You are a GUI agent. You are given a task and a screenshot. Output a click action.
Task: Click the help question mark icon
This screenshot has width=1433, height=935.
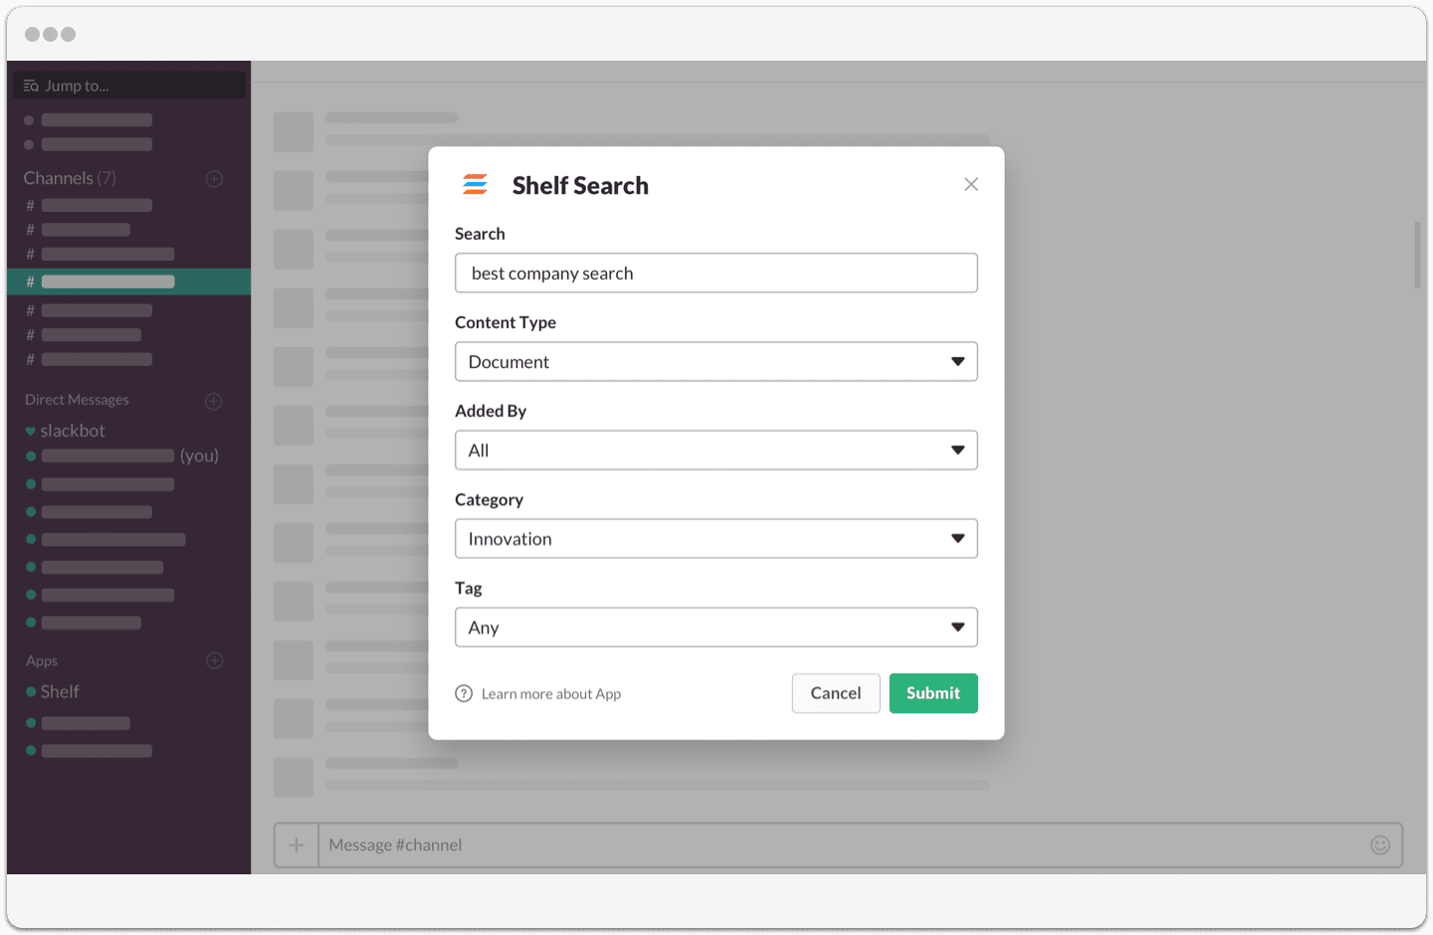coord(464,693)
